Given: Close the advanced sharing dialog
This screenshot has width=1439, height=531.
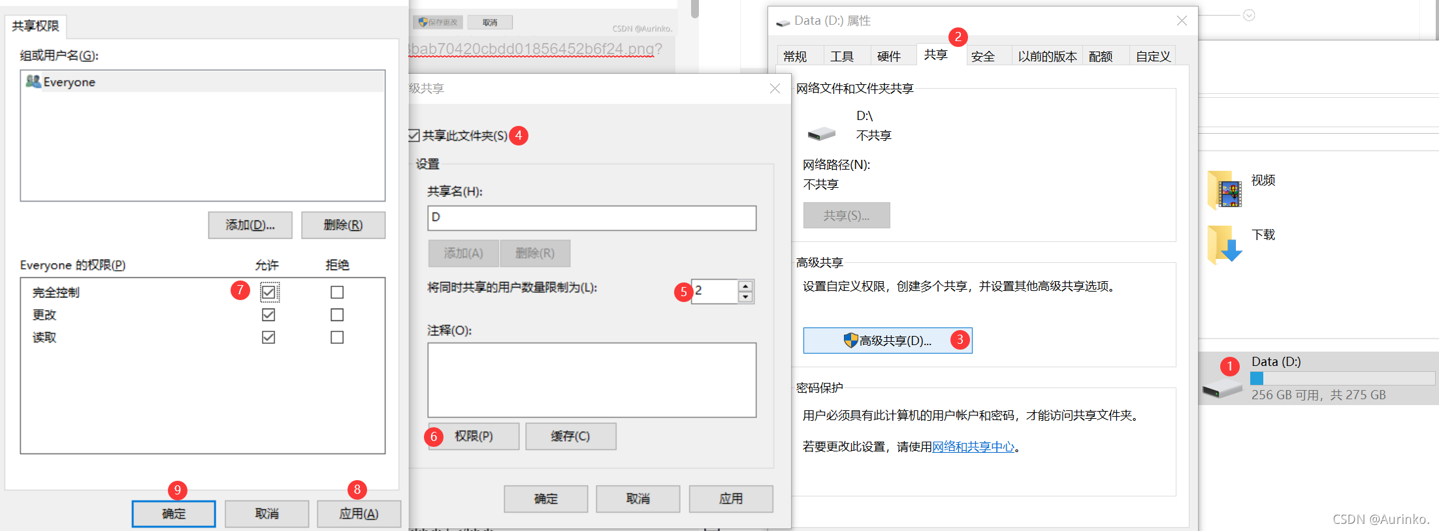Looking at the screenshot, I should [775, 88].
